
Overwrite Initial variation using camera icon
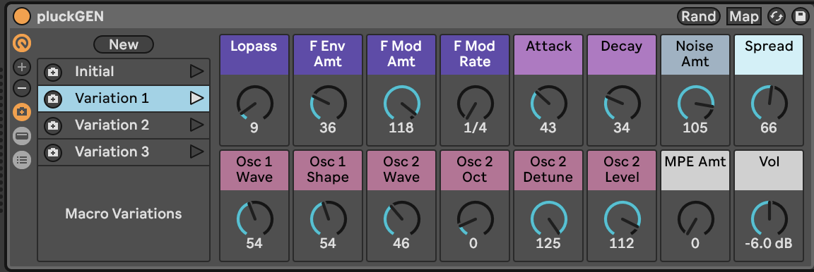point(52,73)
